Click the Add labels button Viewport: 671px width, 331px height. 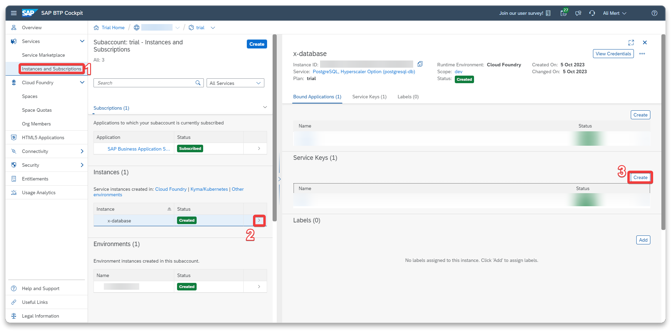[x=643, y=240]
